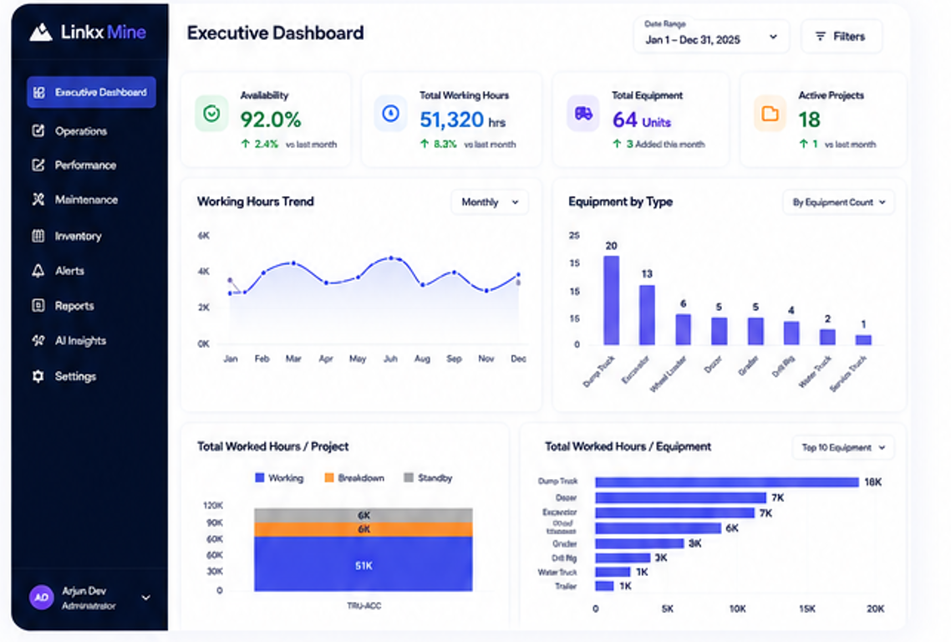Go to the Operations page
The image size is (951, 642).
[81, 130]
